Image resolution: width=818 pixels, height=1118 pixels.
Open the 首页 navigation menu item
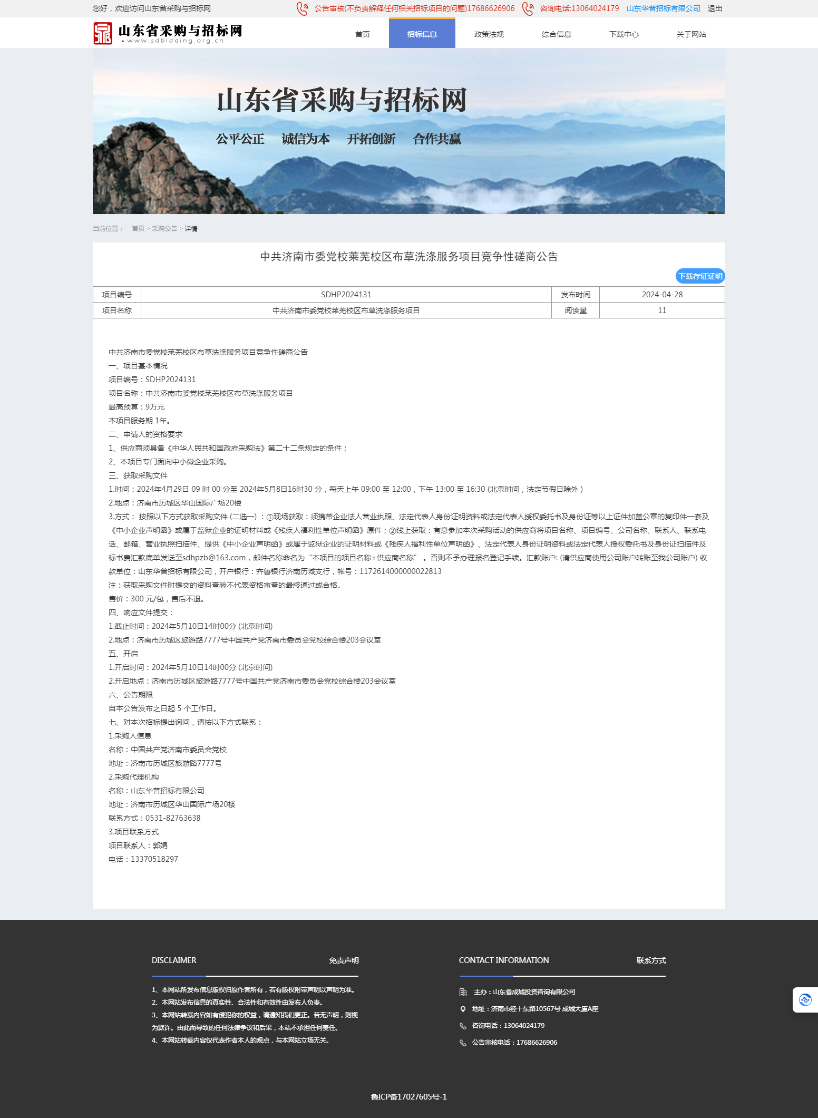tap(363, 34)
